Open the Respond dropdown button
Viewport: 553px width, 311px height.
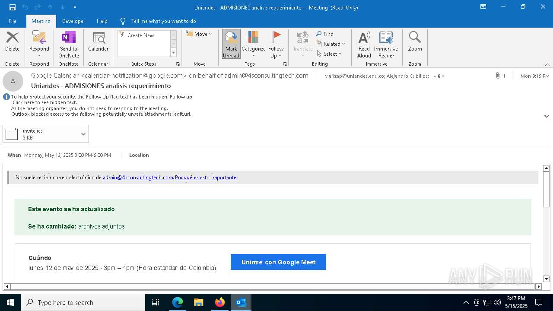[39, 45]
